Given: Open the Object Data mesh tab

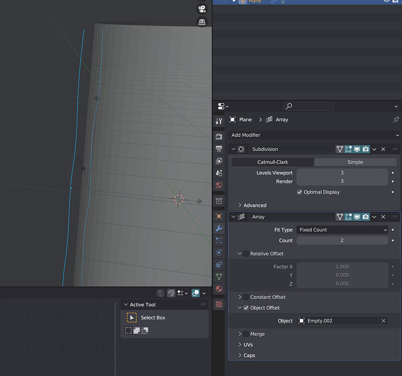Looking at the screenshot, I should pos(219,277).
